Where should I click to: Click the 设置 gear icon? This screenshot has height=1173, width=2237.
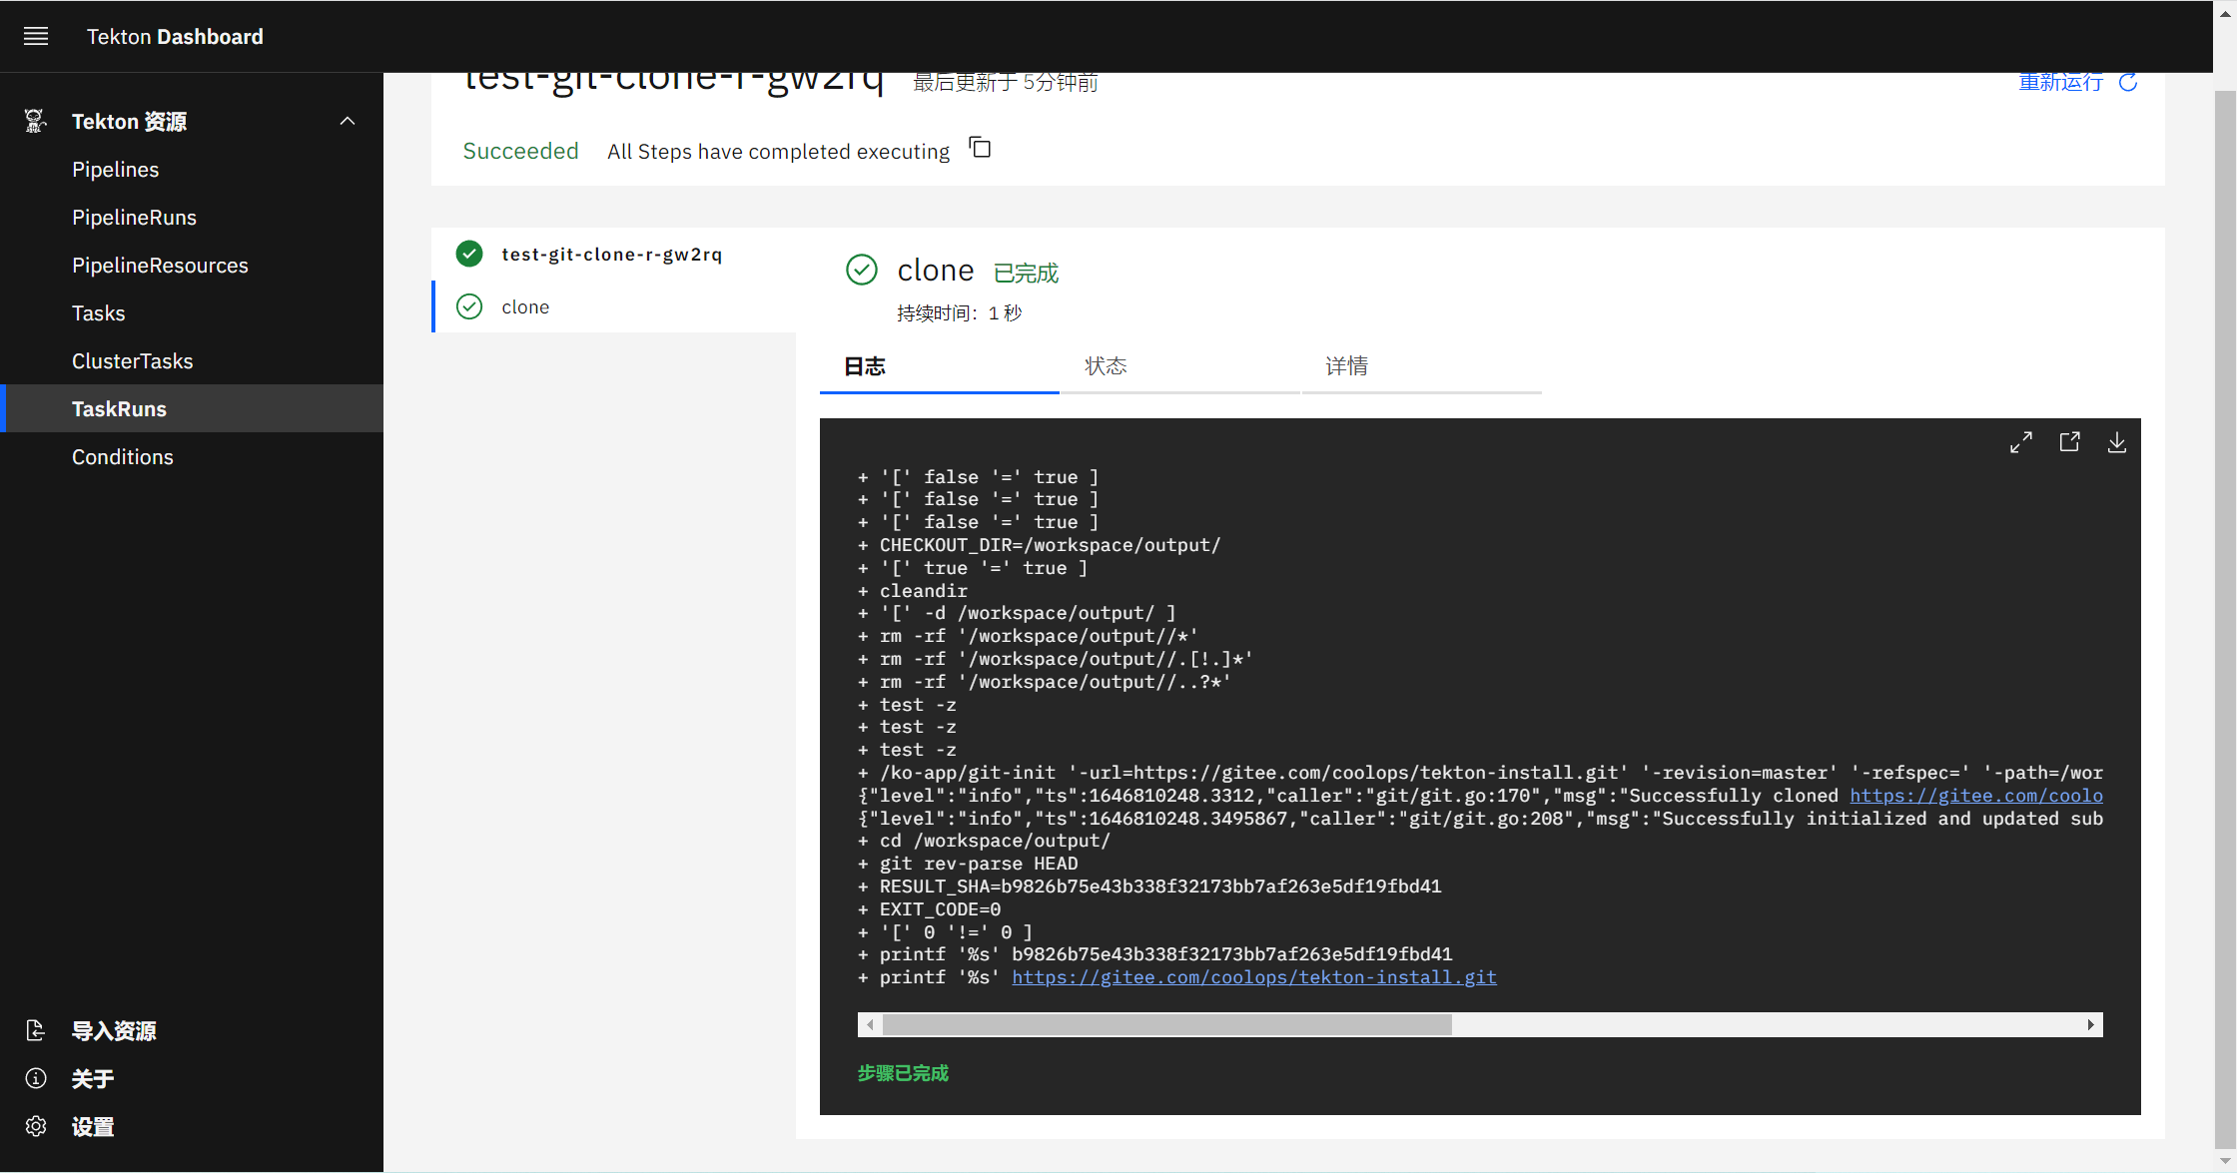[x=36, y=1127]
